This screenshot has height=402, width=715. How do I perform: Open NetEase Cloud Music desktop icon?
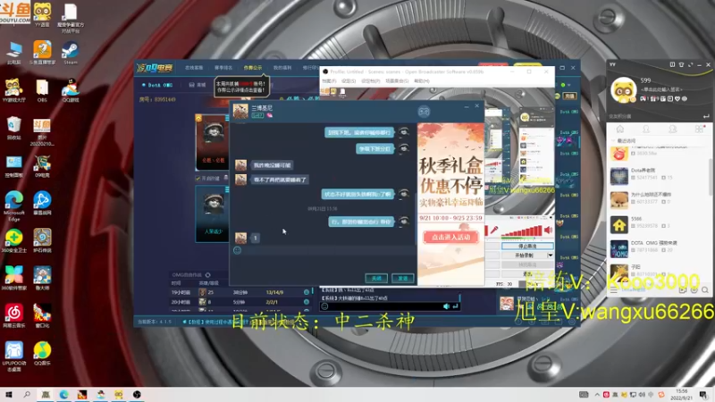14,315
